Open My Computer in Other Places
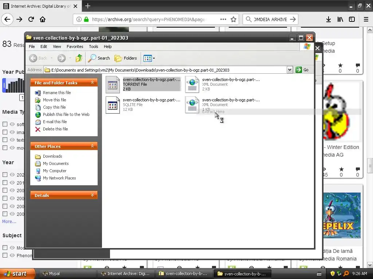This screenshot has height=279, width=373. click(55, 171)
